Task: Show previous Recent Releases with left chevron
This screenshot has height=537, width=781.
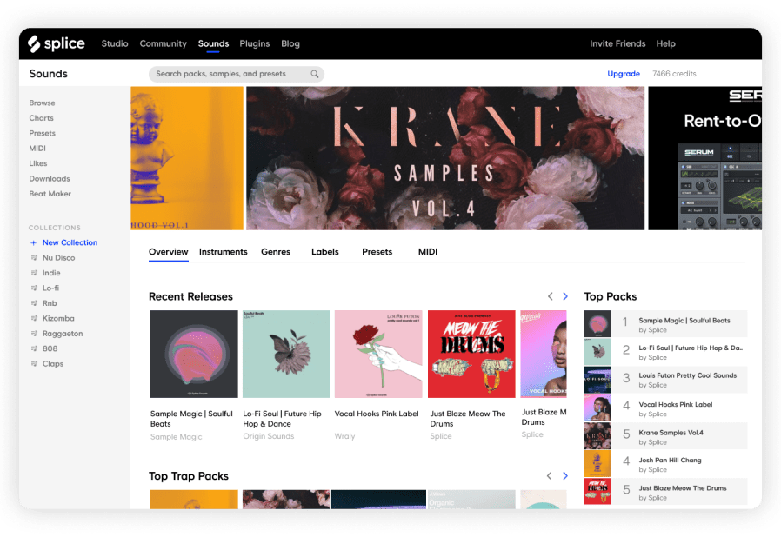Action: tap(550, 296)
